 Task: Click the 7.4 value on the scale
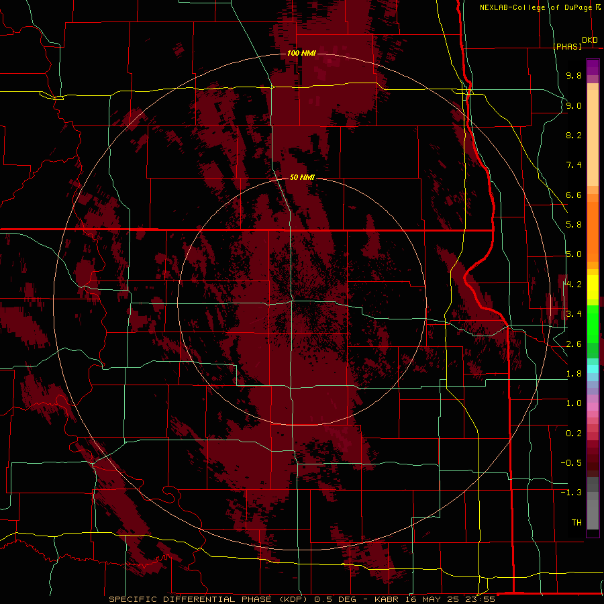tap(574, 165)
